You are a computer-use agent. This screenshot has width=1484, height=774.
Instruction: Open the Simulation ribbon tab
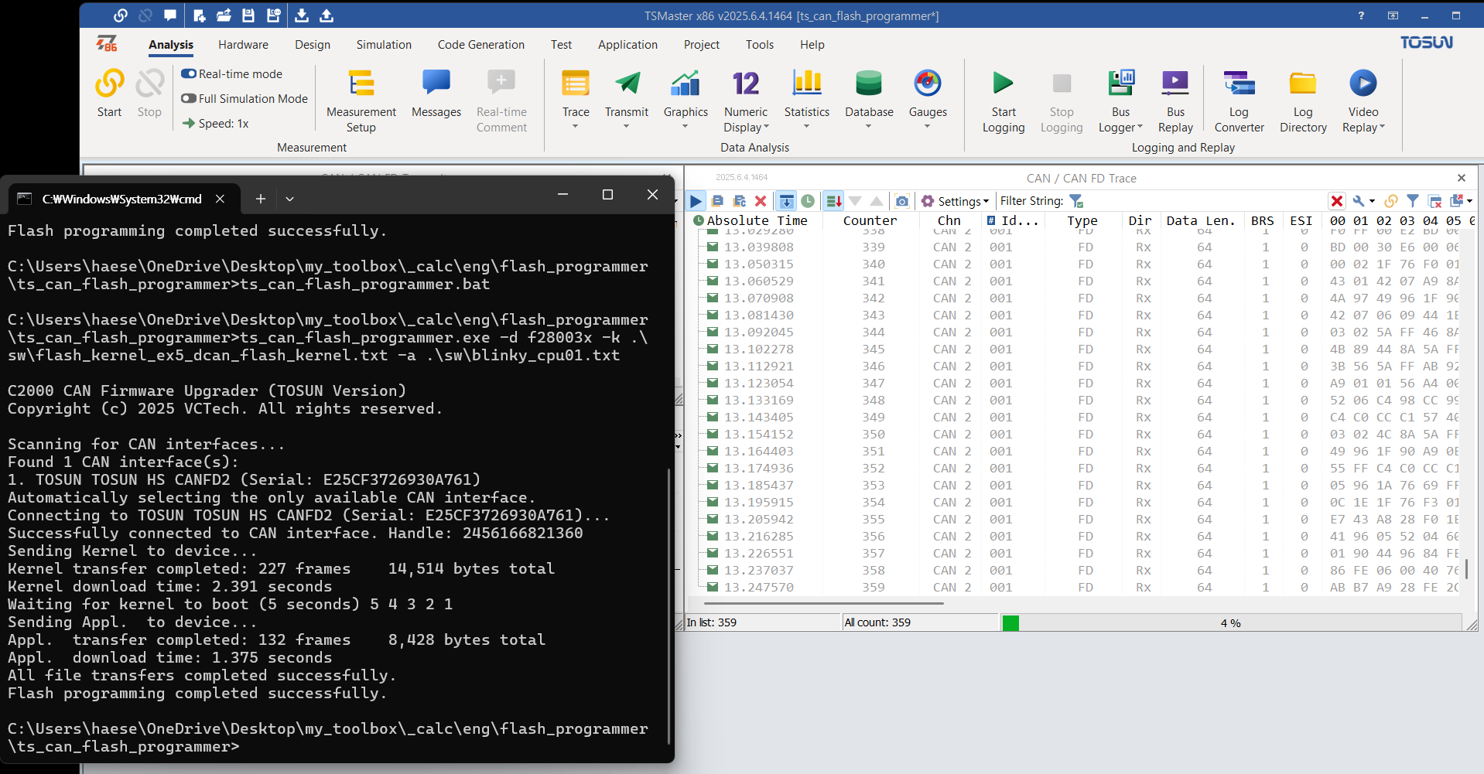pos(384,45)
